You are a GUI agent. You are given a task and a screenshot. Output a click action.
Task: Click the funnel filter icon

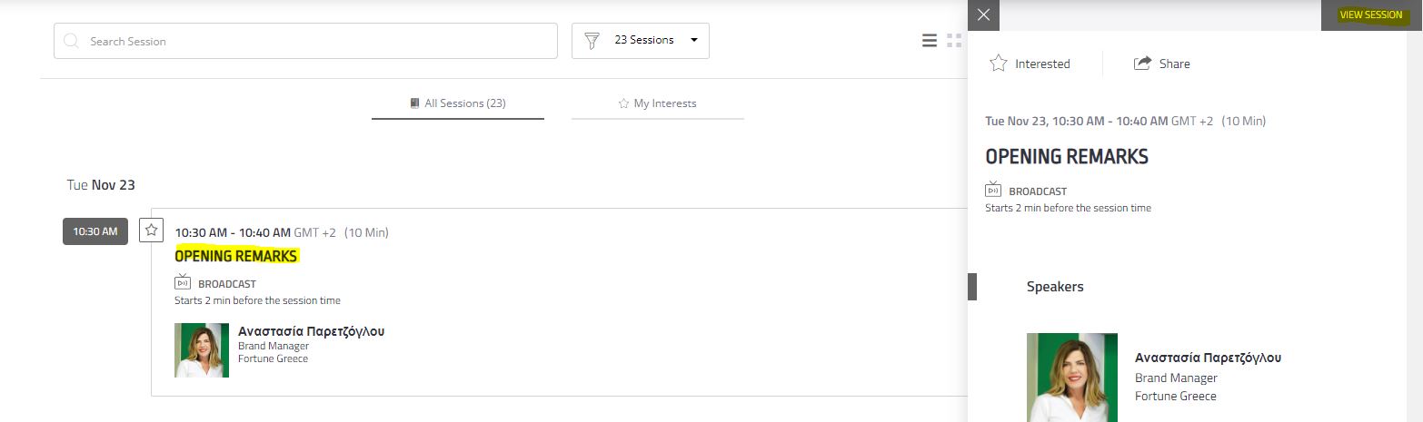coord(592,41)
